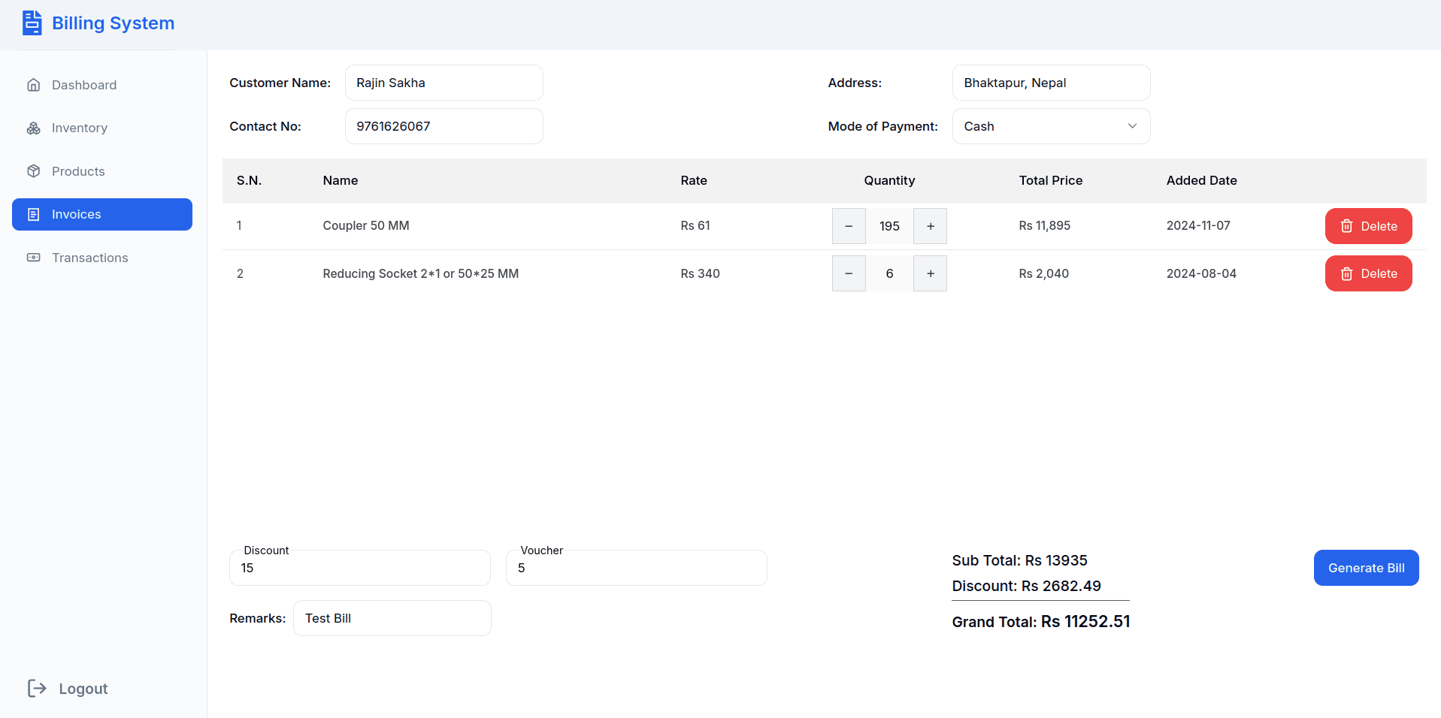This screenshot has width=1441, height=718.
Task: Decrease quantity of Reducing Socket item
Action: point(849,273)
